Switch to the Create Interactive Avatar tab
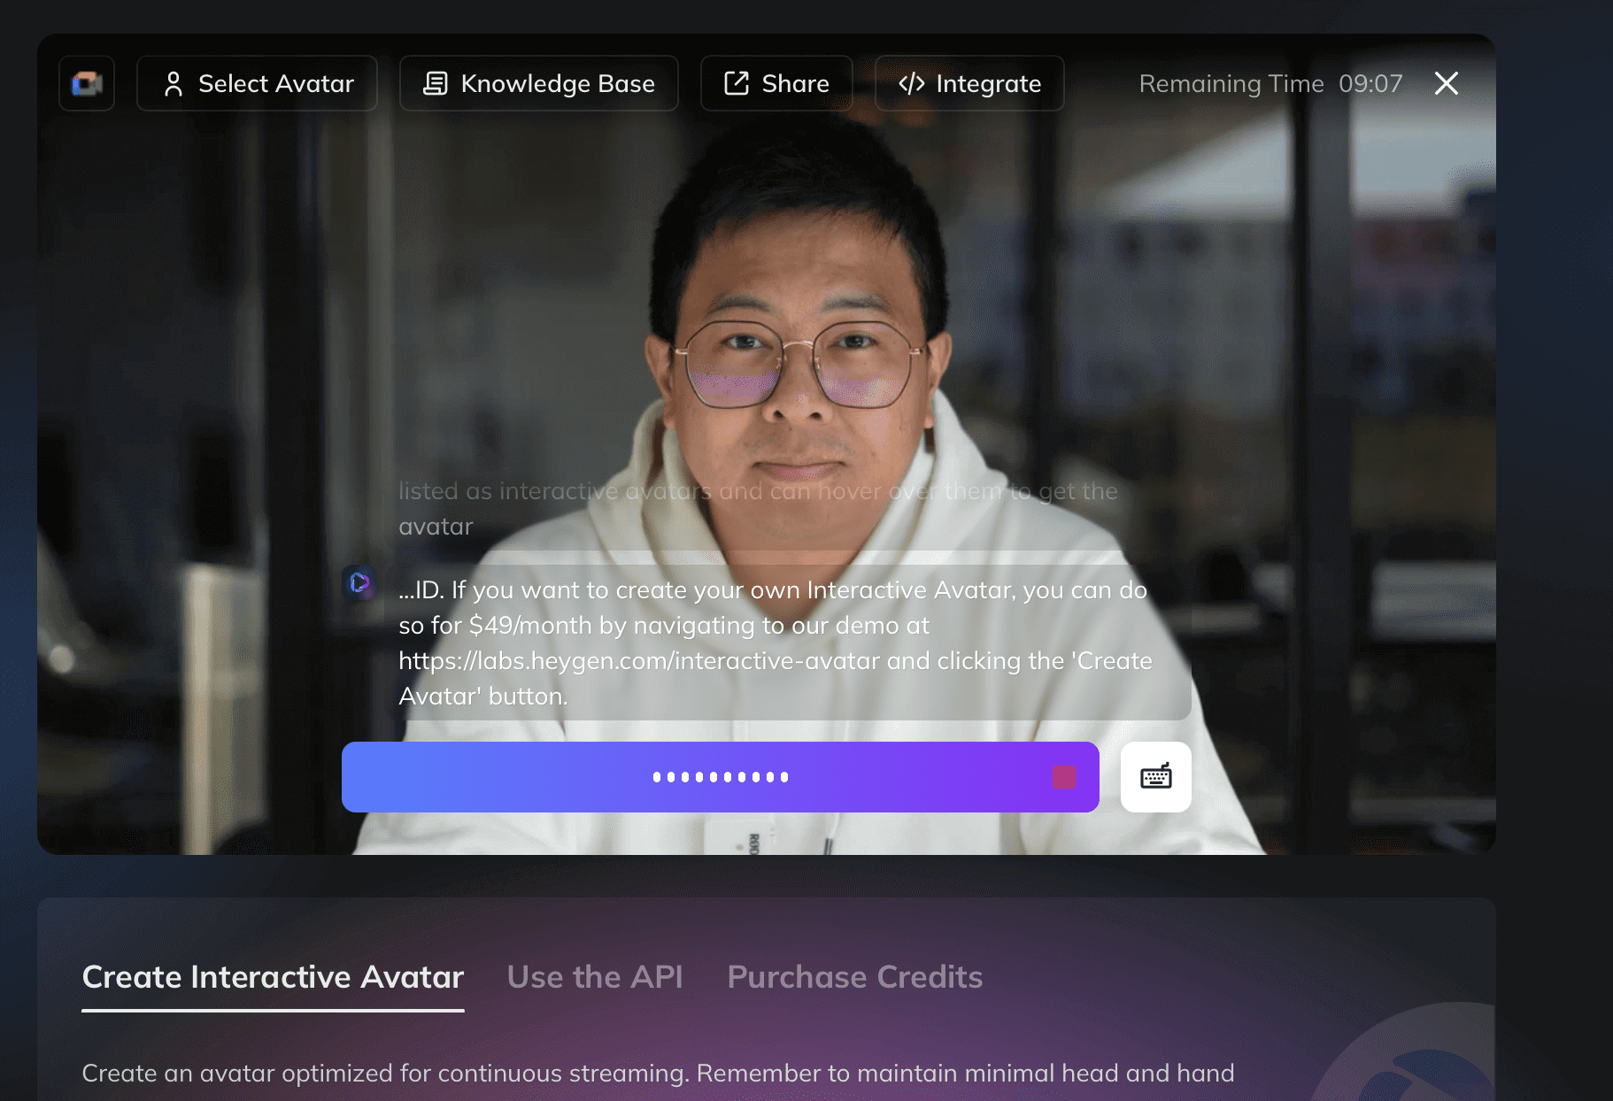Screen dimensions: 1613x1101 pos(273,977)
